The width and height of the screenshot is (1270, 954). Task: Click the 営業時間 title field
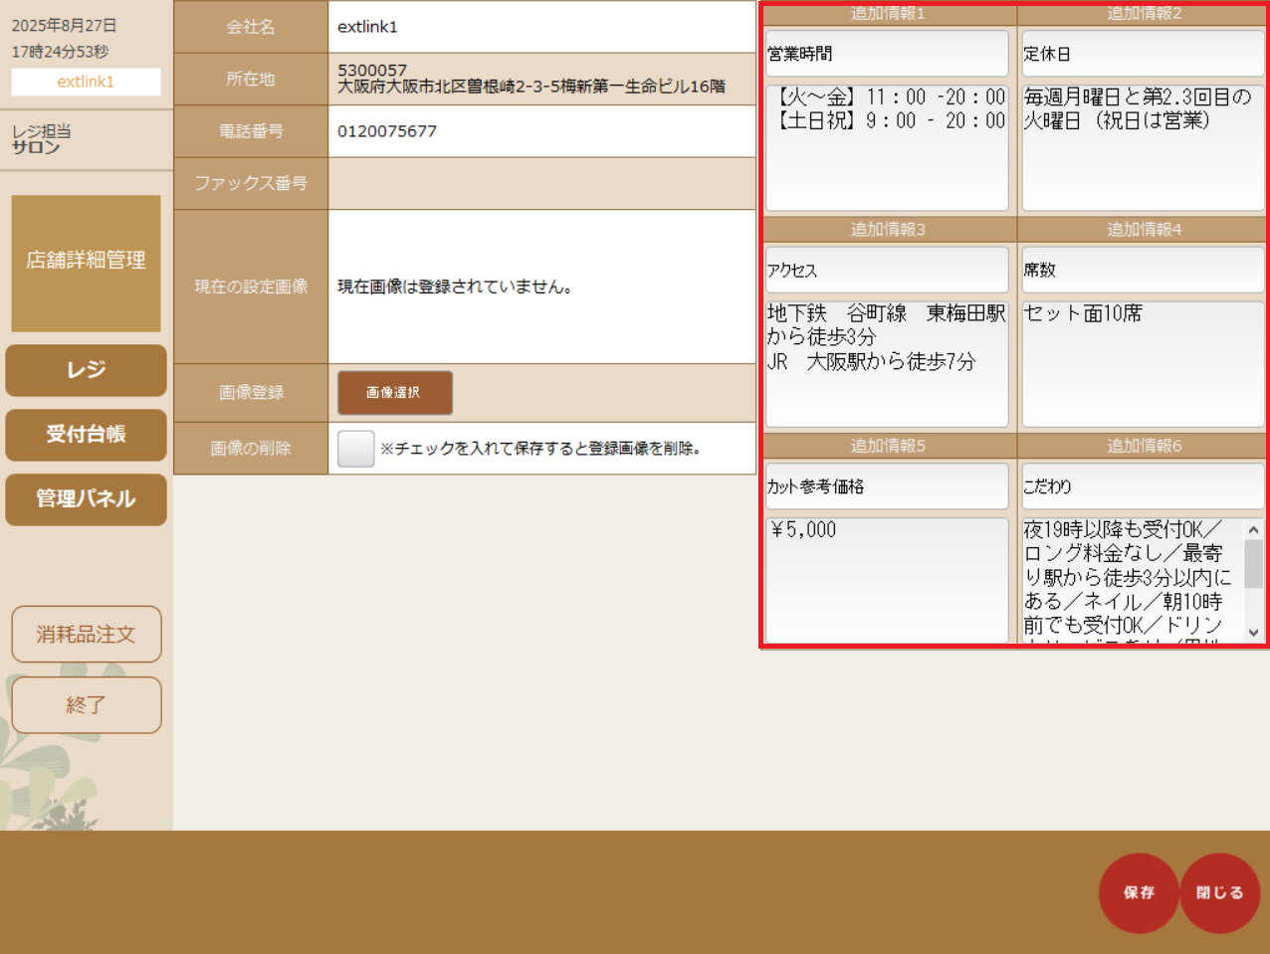click(886, 54)
